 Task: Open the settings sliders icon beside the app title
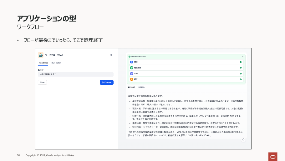tap(111, 55)
